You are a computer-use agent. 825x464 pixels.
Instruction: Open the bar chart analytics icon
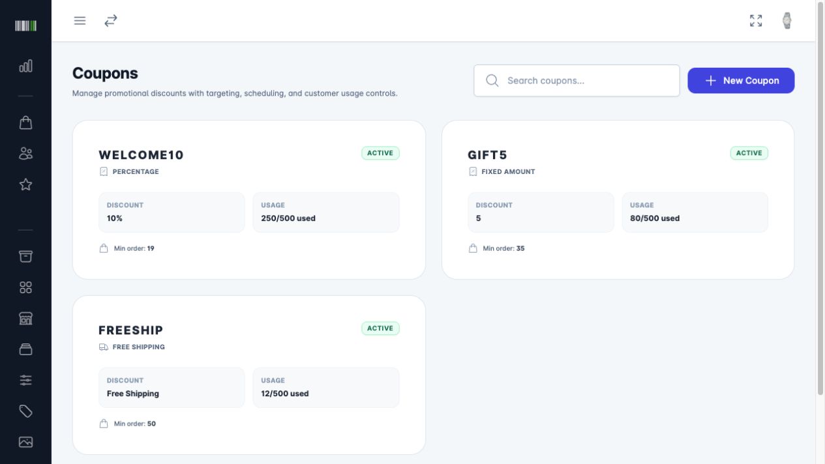pyautogui.click(x=25, y=66)
